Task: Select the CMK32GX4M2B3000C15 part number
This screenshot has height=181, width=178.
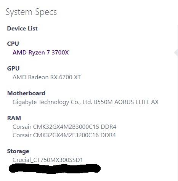Action: [x=66, y=127]
